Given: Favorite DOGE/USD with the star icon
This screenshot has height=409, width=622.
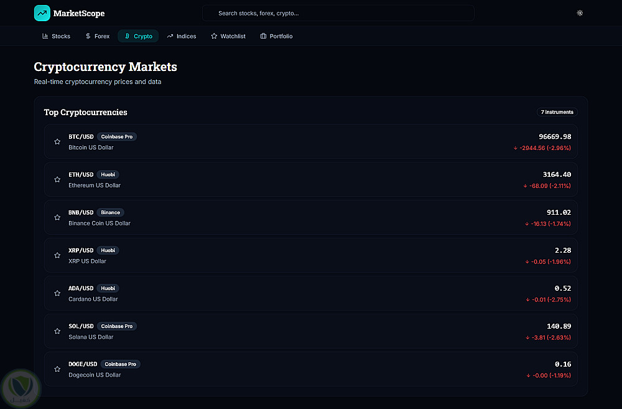Looking at the screenshot, I should [57, 369].
